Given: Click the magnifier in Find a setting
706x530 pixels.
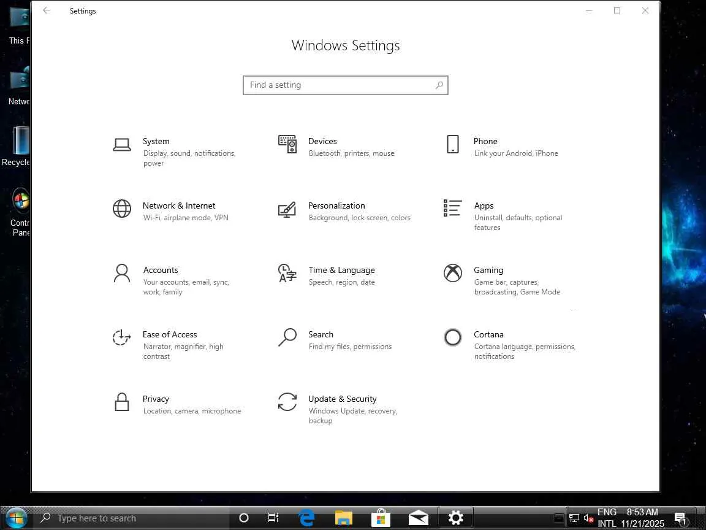Looking at the screenshot, I should pos(439,85).
